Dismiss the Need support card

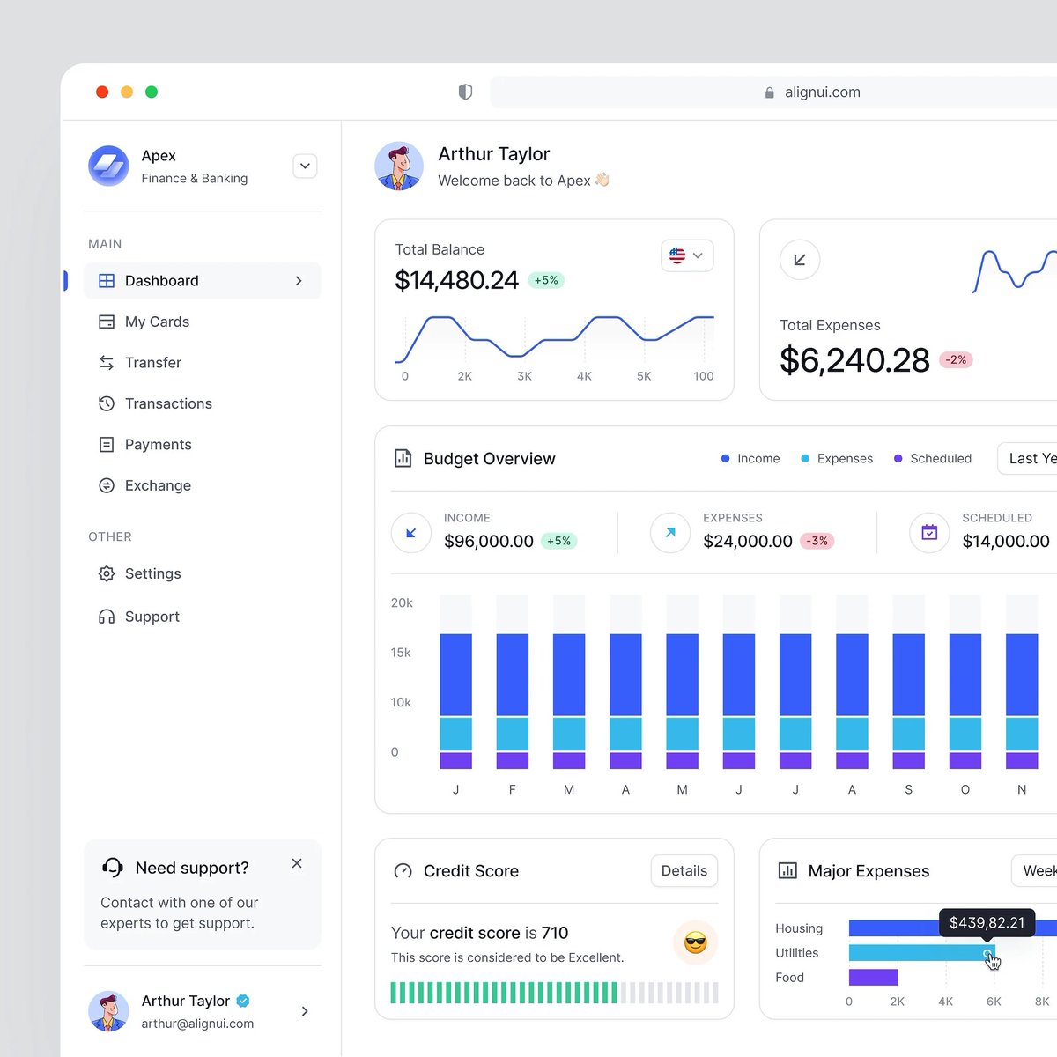[297, 863]
